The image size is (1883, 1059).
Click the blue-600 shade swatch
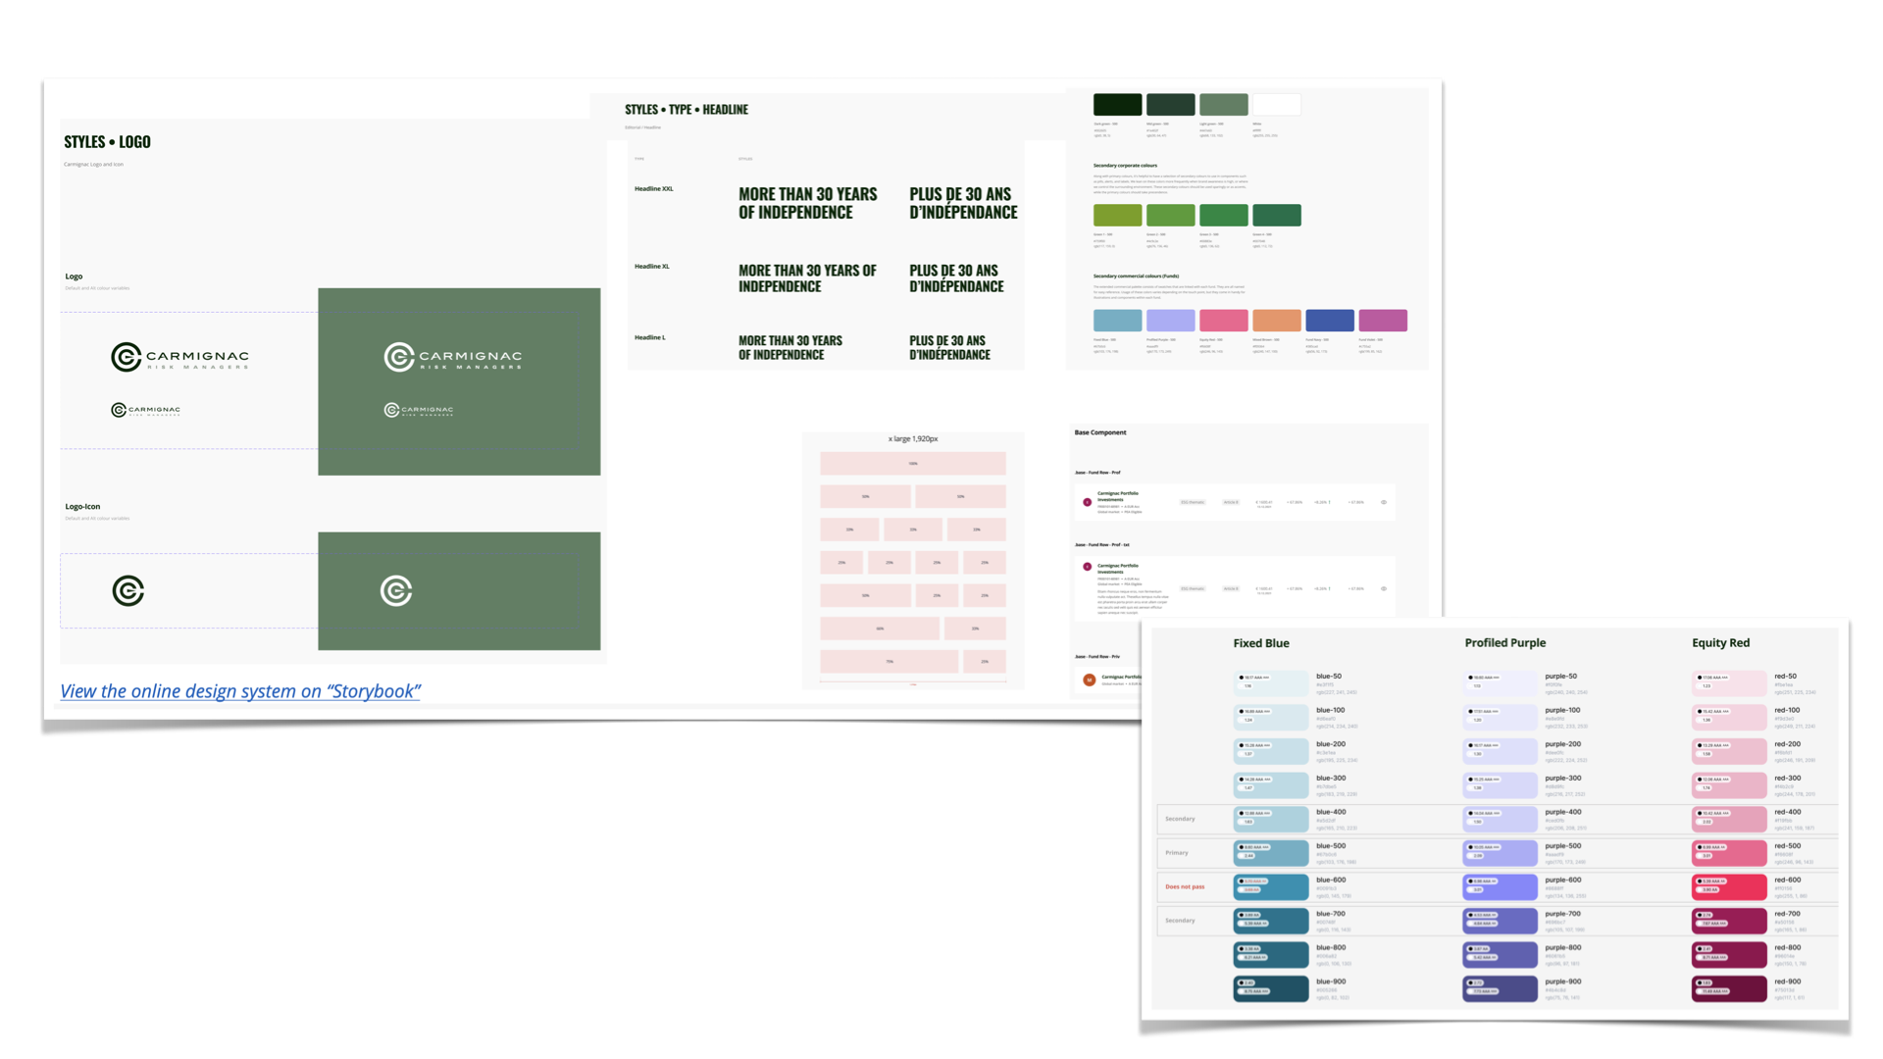(x=1271, y=886)
